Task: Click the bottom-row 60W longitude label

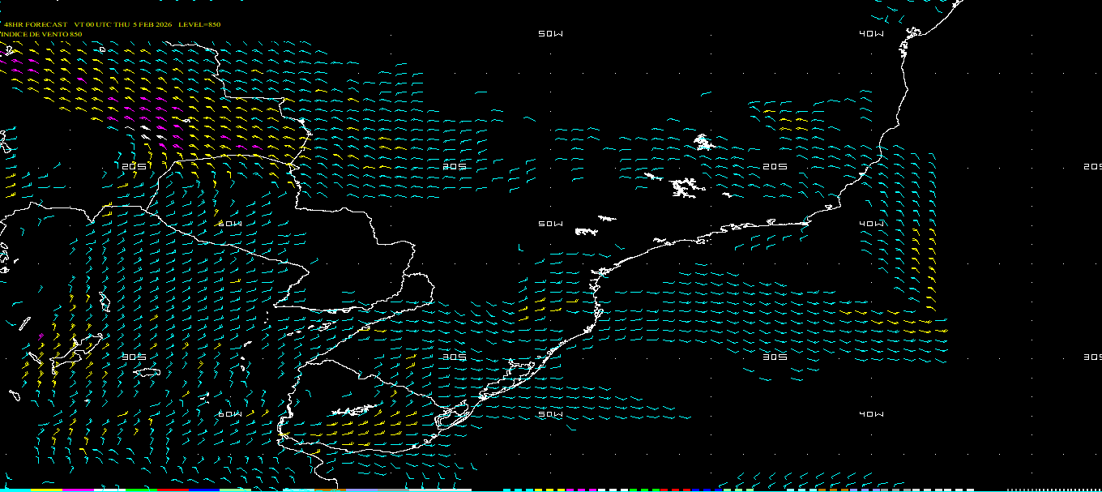Action: 230,414
